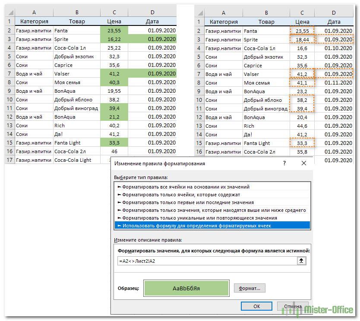360x321 pixels.
Task: Pick rule for values above or below average
Action: (212, 210)
